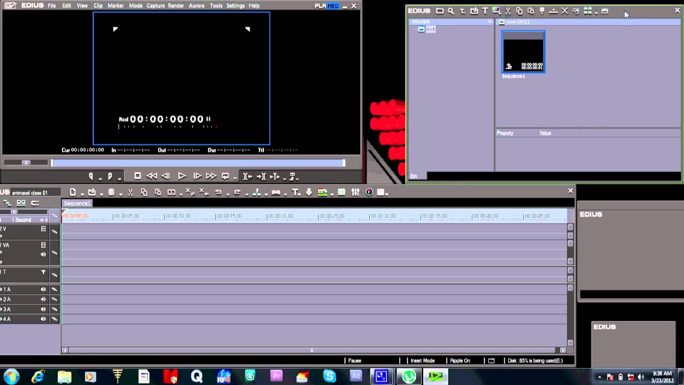This screenshot has height=385, width=684.
Task: Toggle the vectorscope color wheel icon
Action: click(369, 192)
